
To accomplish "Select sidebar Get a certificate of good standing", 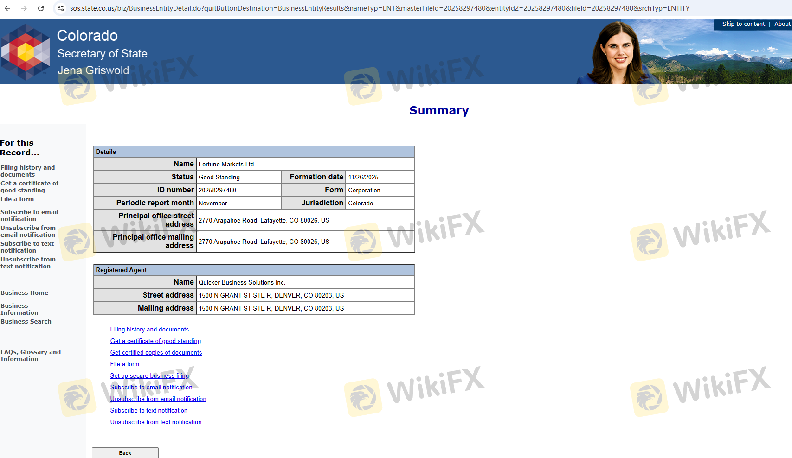I will (x=29, y=187).
